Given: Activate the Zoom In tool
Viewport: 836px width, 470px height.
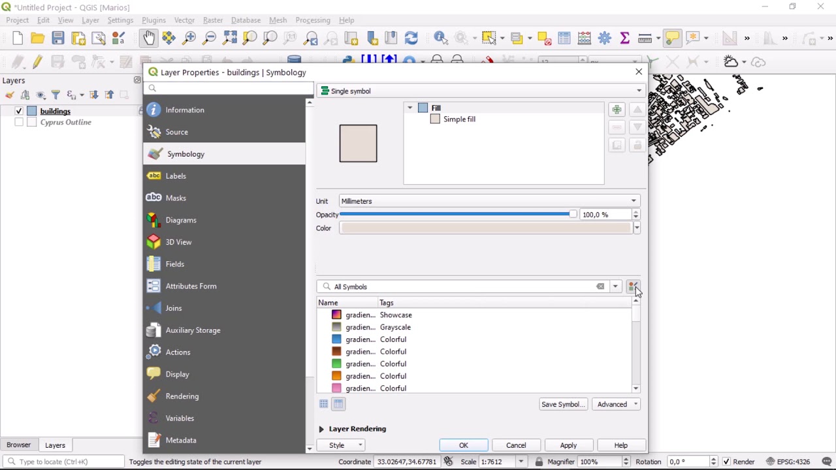Looking at the screenshot, I should click(x=189, y=38).
